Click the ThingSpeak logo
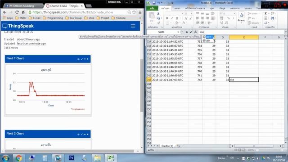 [x=18, y=26]
